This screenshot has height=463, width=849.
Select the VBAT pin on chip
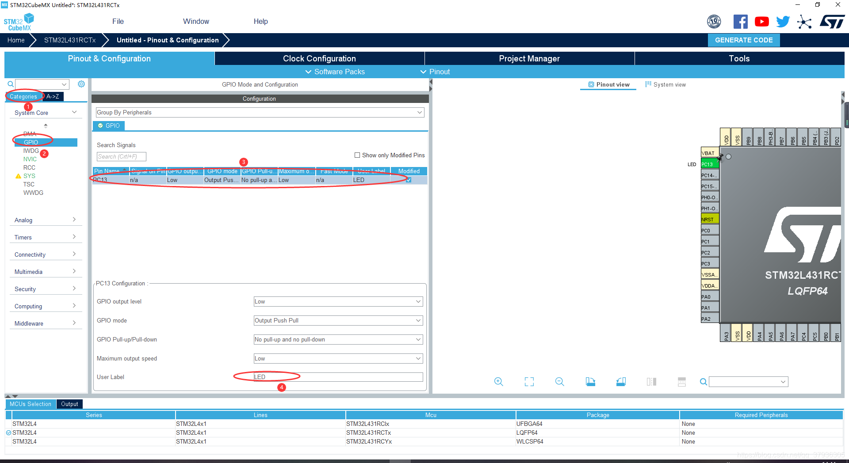point(710,153)
